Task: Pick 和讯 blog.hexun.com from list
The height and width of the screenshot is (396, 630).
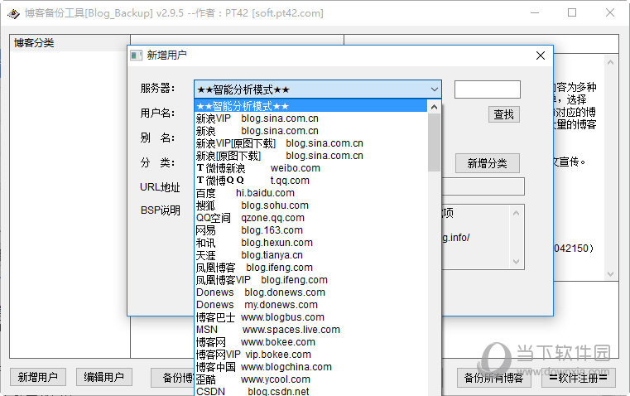Action: click(x=310, y=243)
